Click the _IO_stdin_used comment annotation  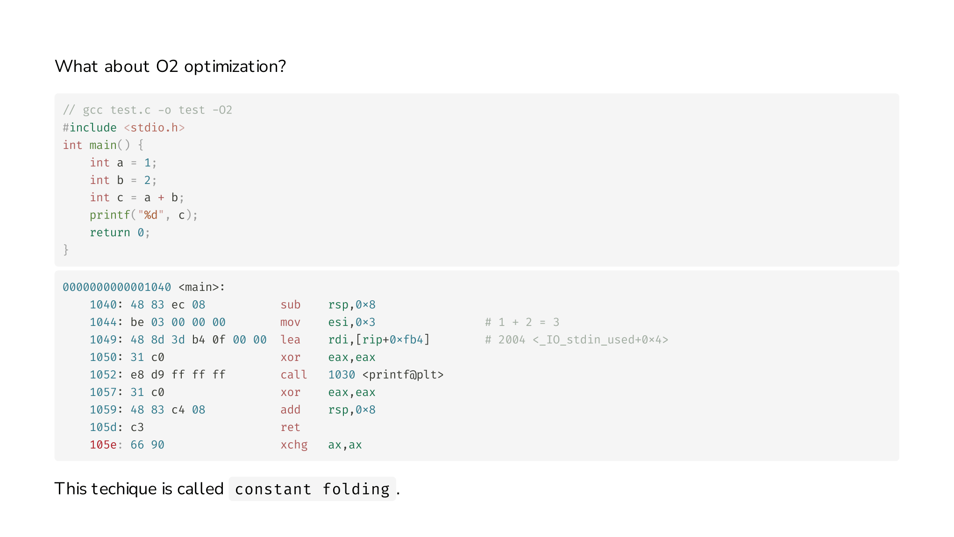point(577,340)
